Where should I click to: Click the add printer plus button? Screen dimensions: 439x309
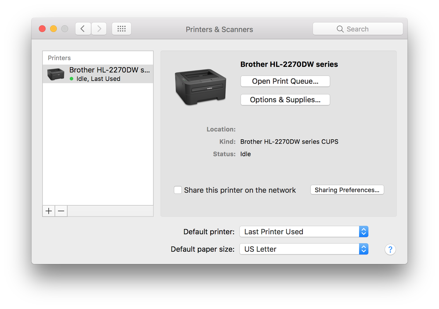pos(49,211)
